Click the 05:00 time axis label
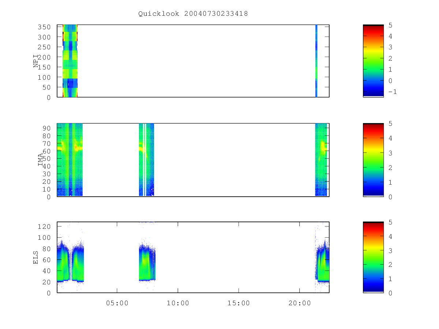439x329 pixels. [x=117, y=303]
